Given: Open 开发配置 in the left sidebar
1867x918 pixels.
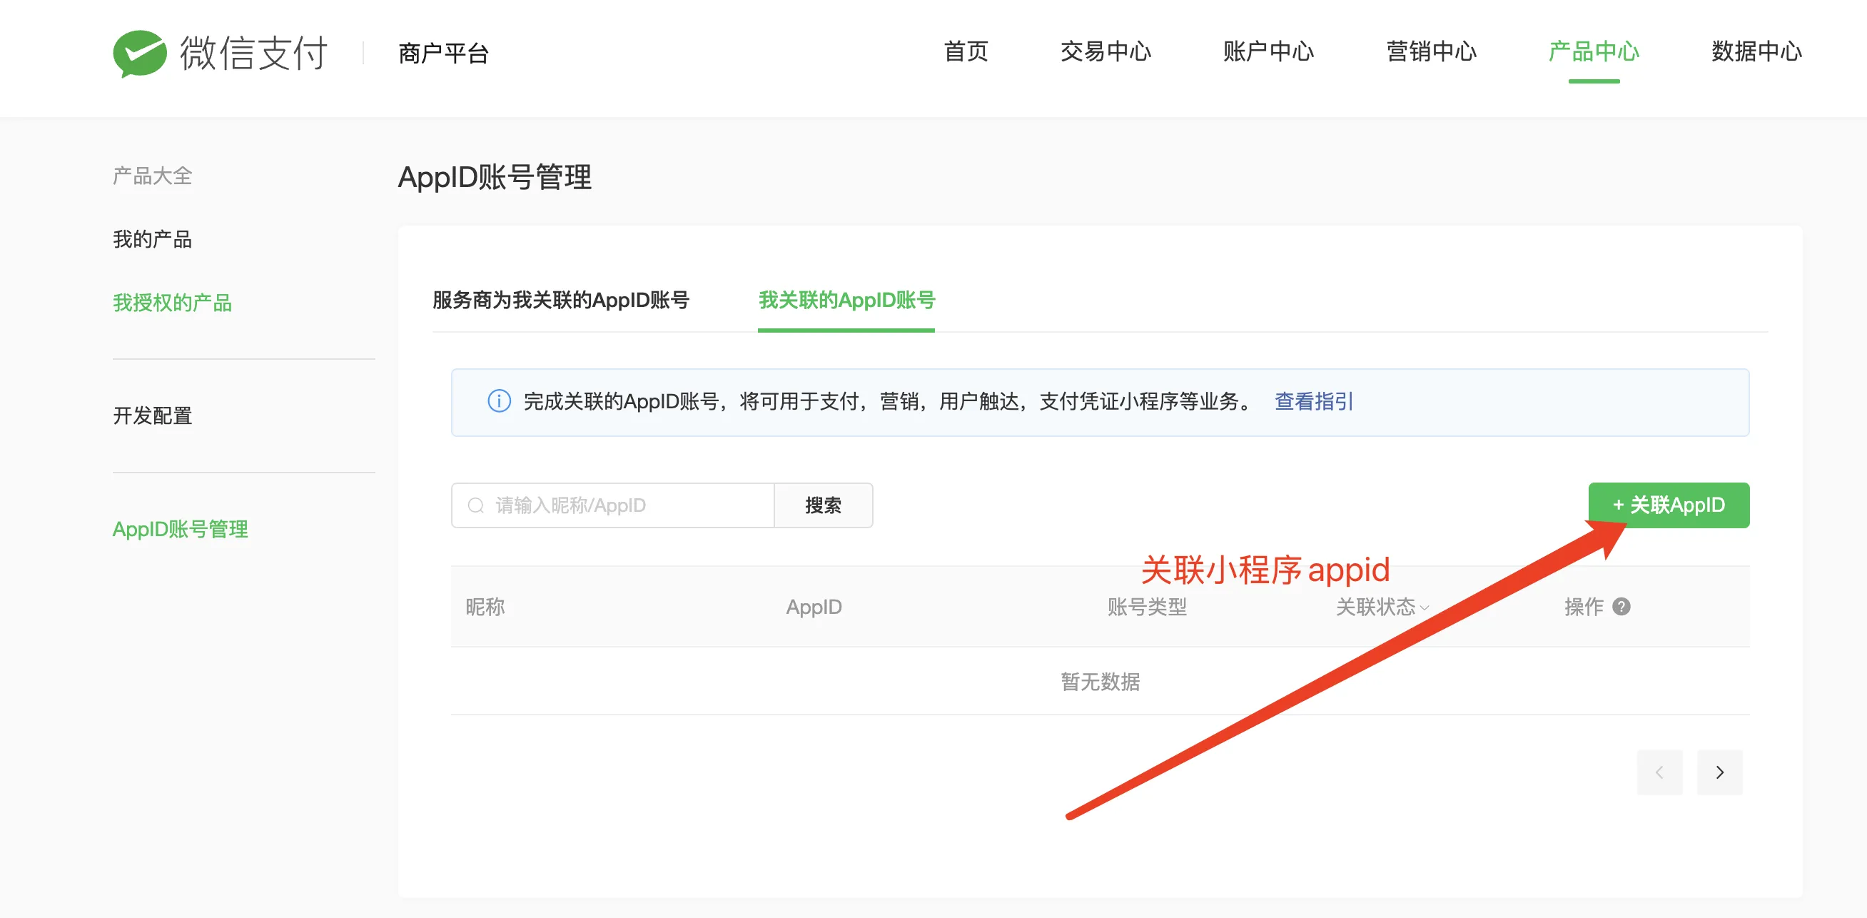Looking at the screenshot, I should [x=152, y=415].
